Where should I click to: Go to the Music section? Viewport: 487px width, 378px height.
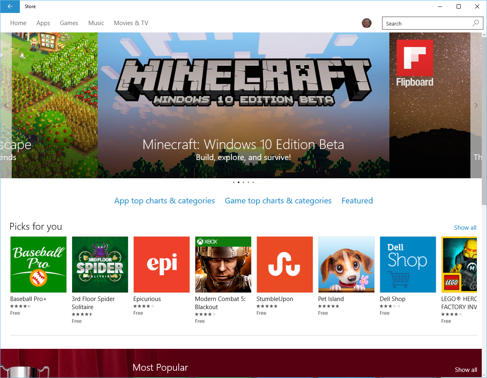pos(96,23)
